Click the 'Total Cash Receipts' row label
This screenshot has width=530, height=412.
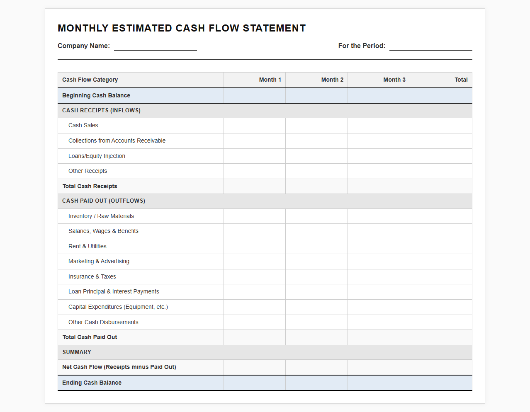pyautogui.click(x=90, y=186)
